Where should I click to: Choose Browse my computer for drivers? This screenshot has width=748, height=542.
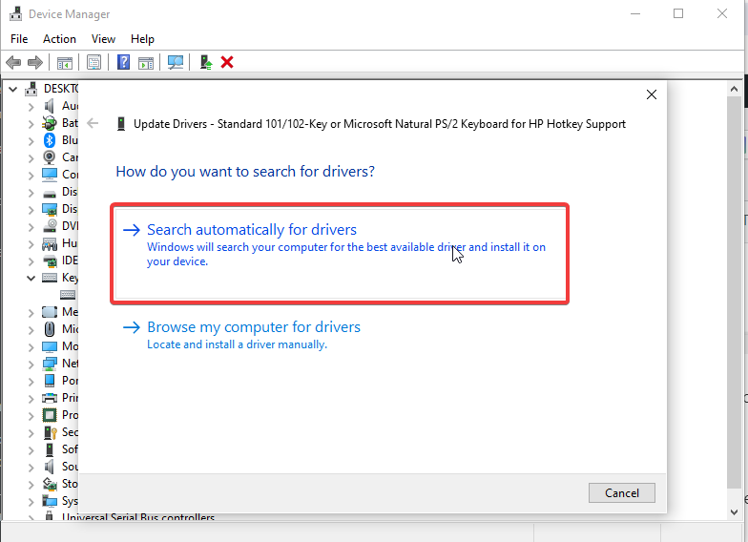(x=340, y=335)
